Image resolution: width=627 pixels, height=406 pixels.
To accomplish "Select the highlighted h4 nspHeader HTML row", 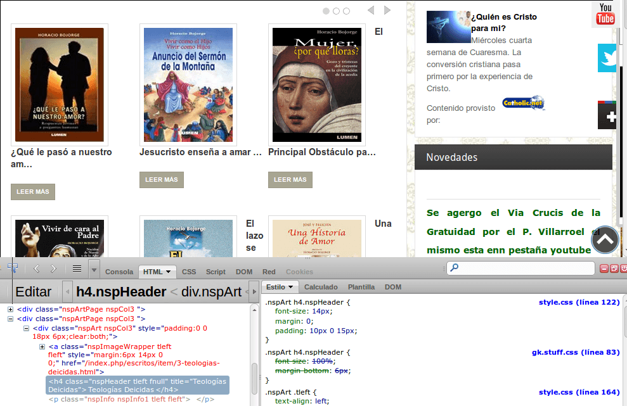I will click(138, 385).
